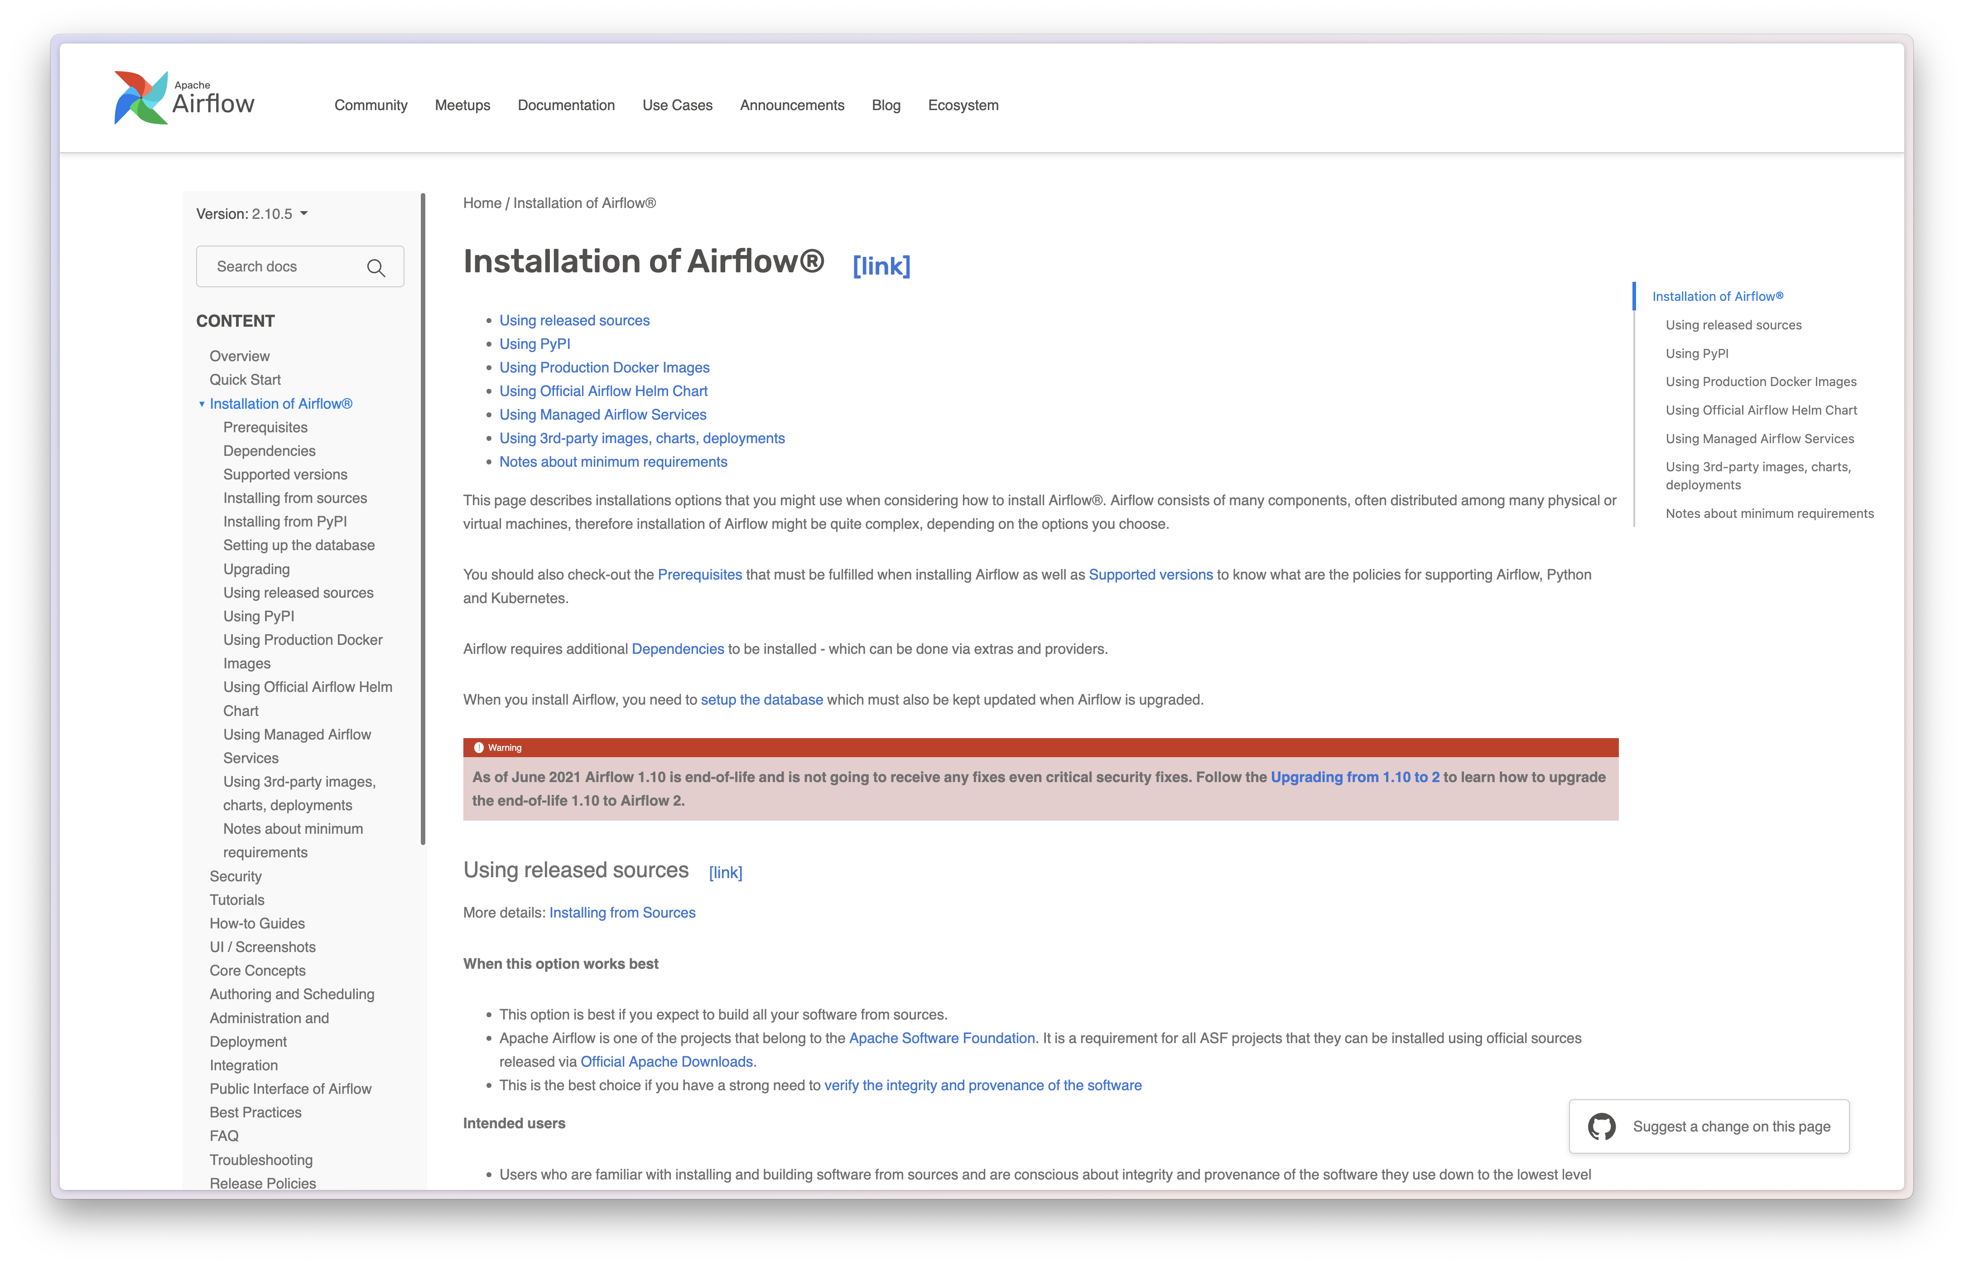The image size is (1964, 1266).
Task: Click Suggest a change on this page button
Action: 1709,1126
